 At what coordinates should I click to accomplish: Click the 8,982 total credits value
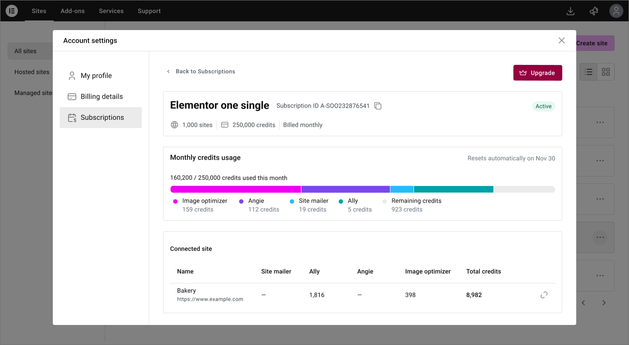pyautogui.click(x=474, y=295)
